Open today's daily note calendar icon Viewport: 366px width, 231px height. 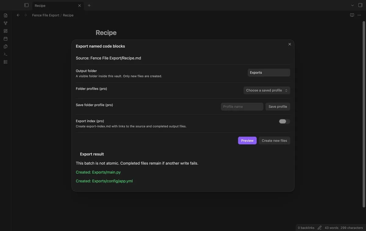5,39
